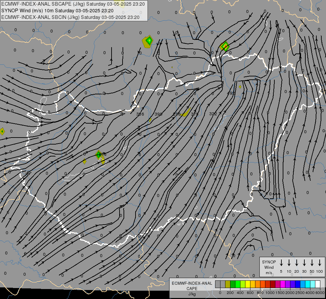Click the '6000' tick label of the CAPE colorbar
Image resolution: width=326 pixels, height=299 pixels.
click(x=320, y=293)
